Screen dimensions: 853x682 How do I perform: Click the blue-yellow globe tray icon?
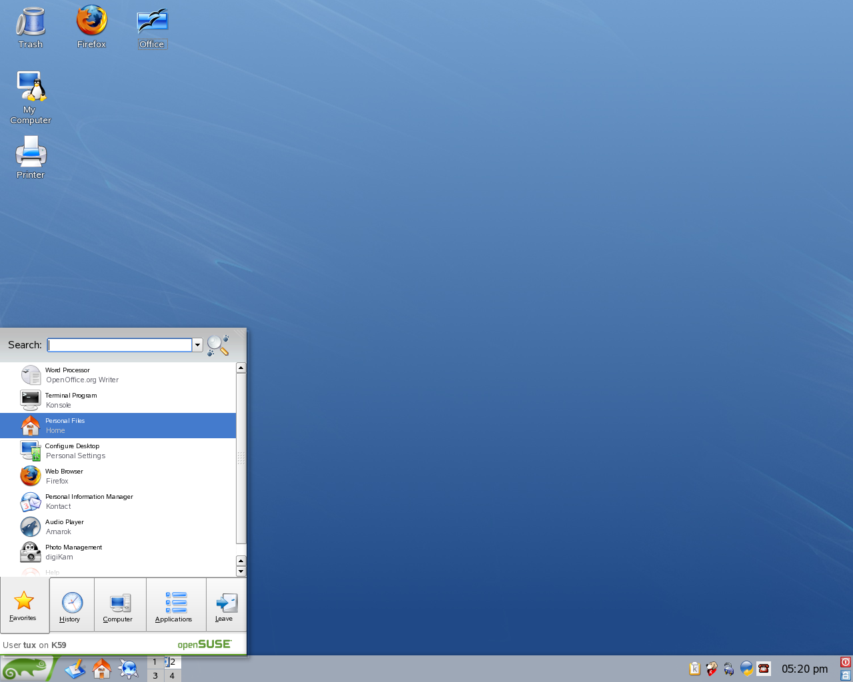pos(746,669)
